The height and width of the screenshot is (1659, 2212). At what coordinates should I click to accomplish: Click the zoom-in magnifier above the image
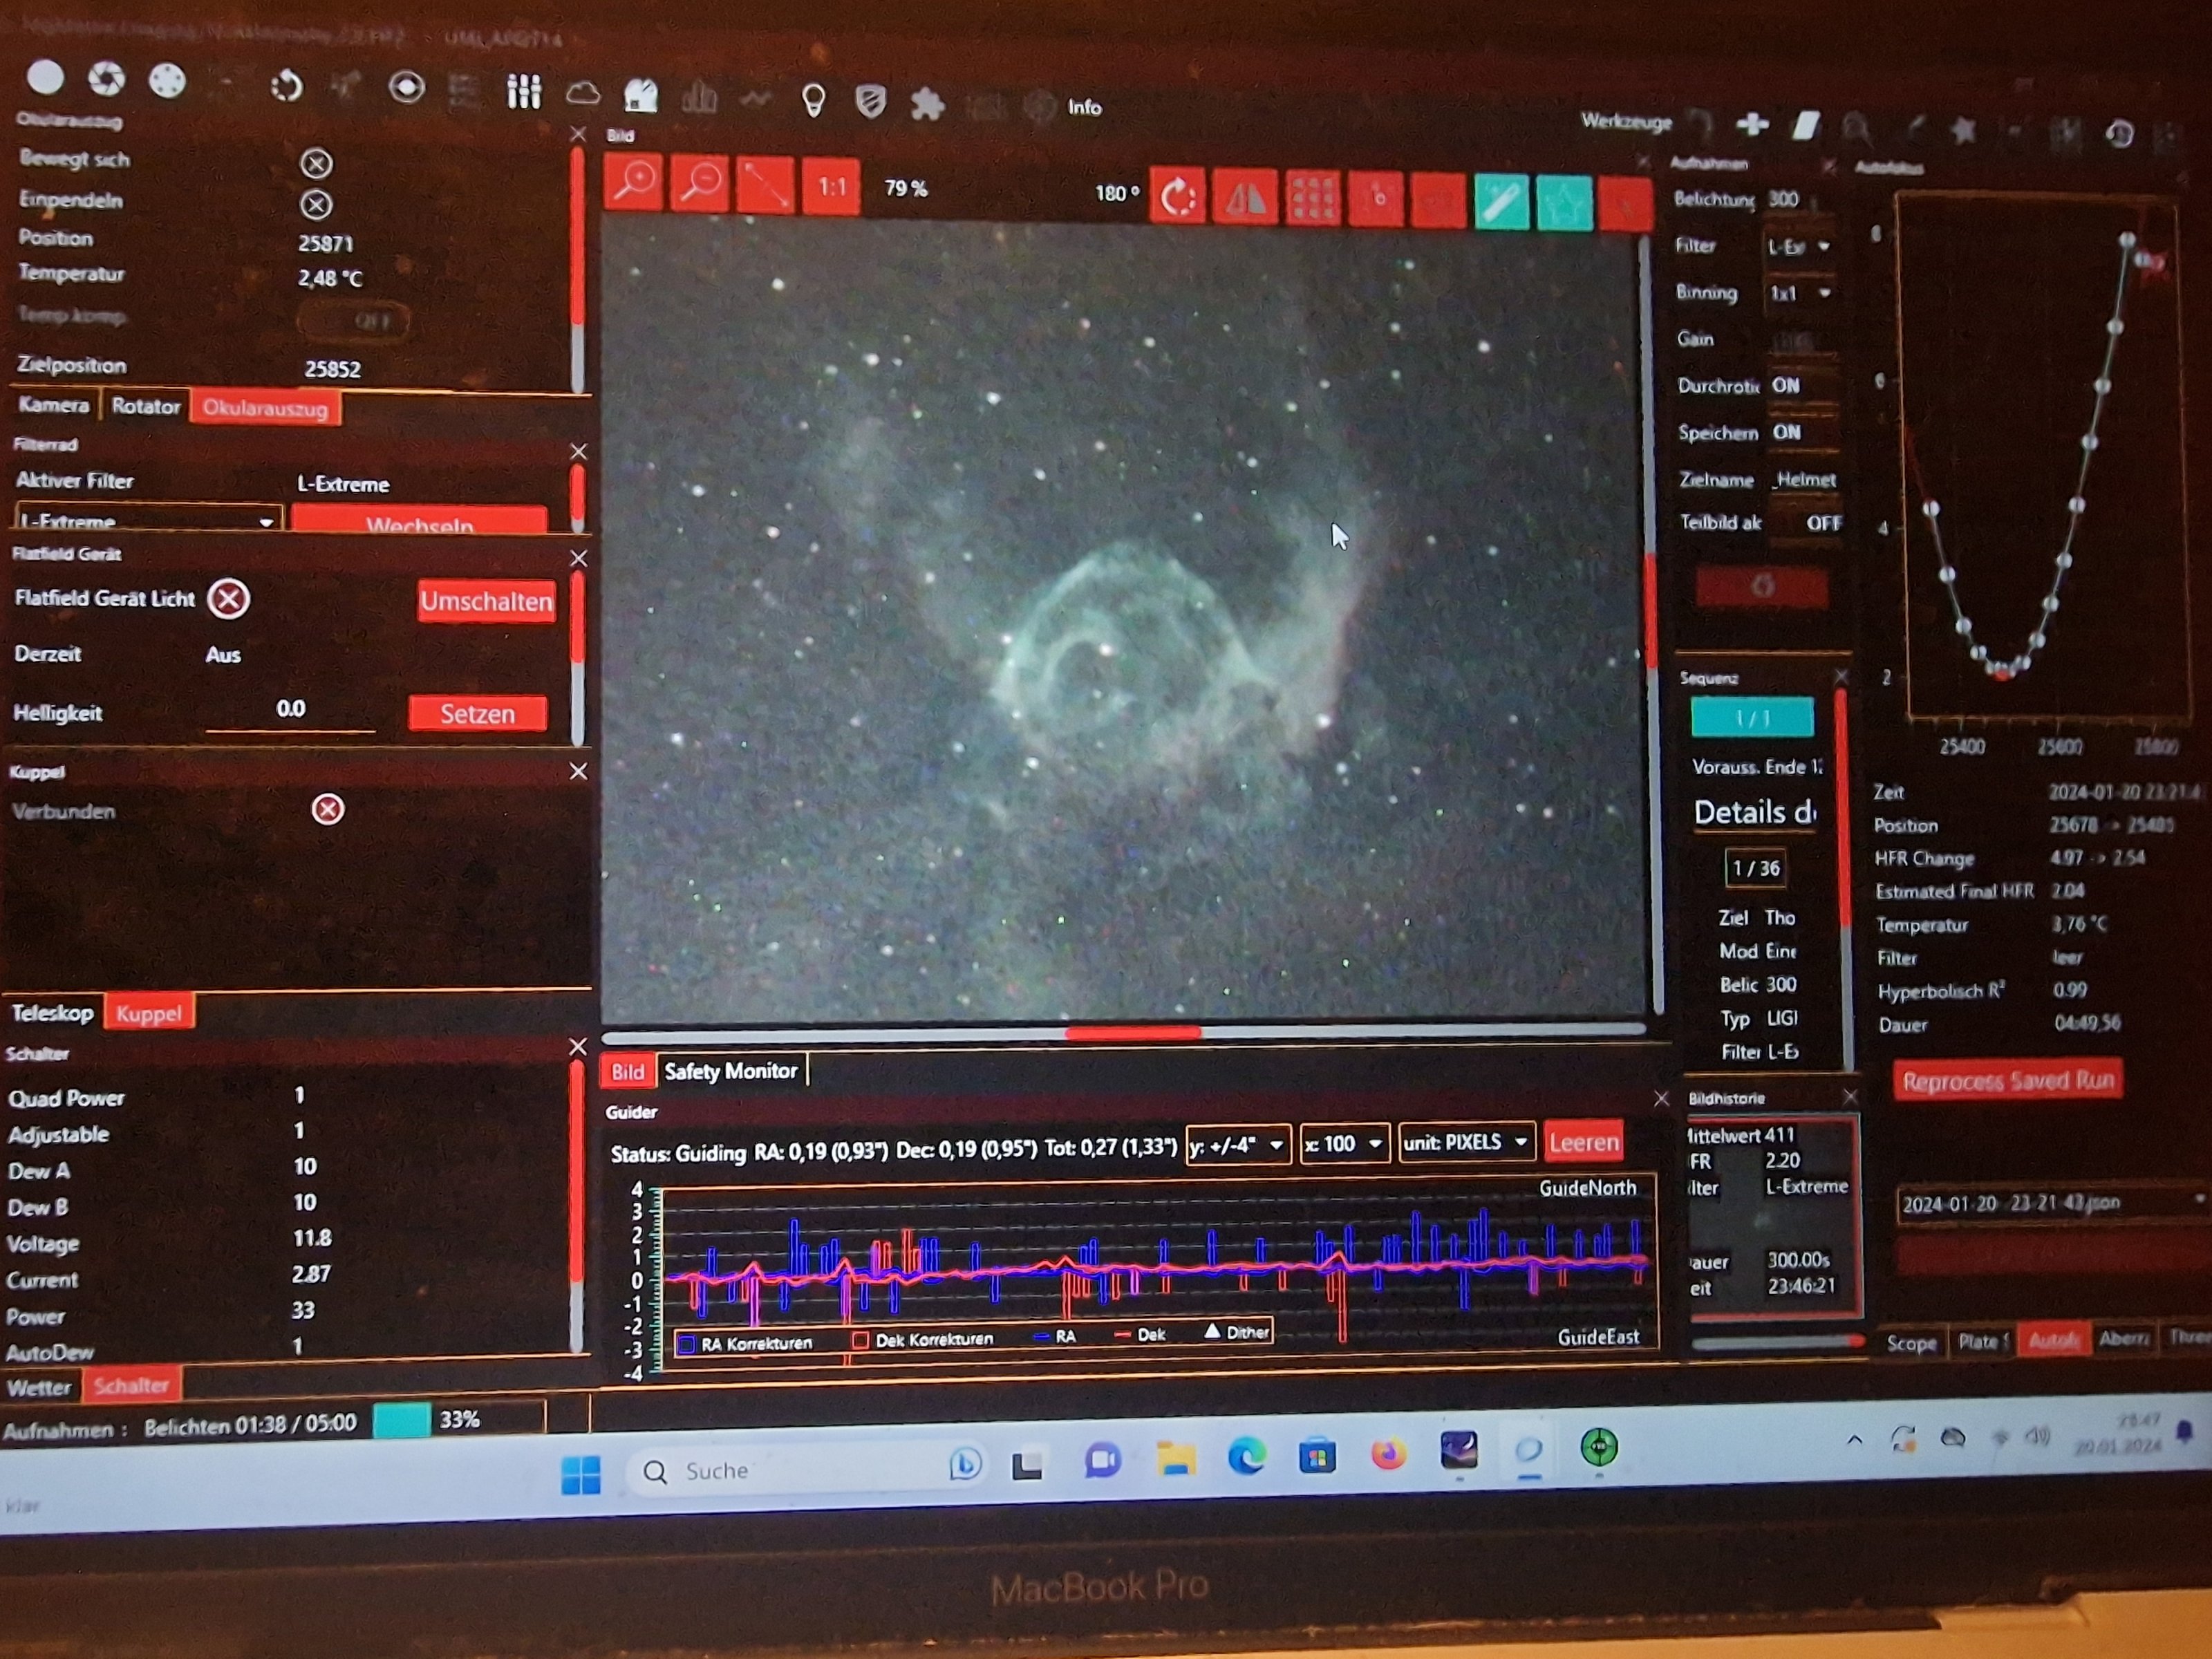point(634,182)
